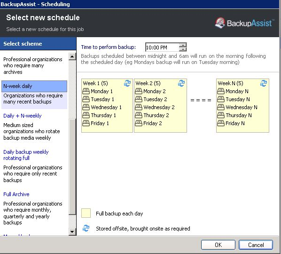Click the Friday N tape media icon
Screen dimensions: 281x254
pyautogui.click(x=221, y=123)
